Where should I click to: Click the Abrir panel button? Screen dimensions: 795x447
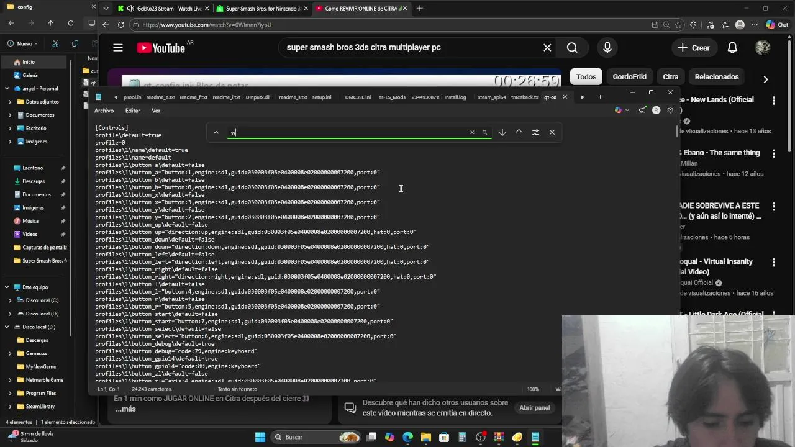(535, 407)
